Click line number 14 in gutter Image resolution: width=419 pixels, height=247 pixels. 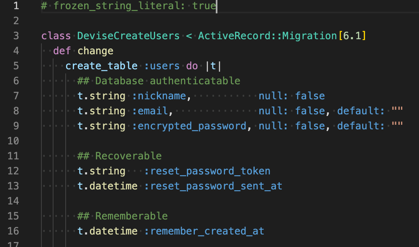[13, 201]
